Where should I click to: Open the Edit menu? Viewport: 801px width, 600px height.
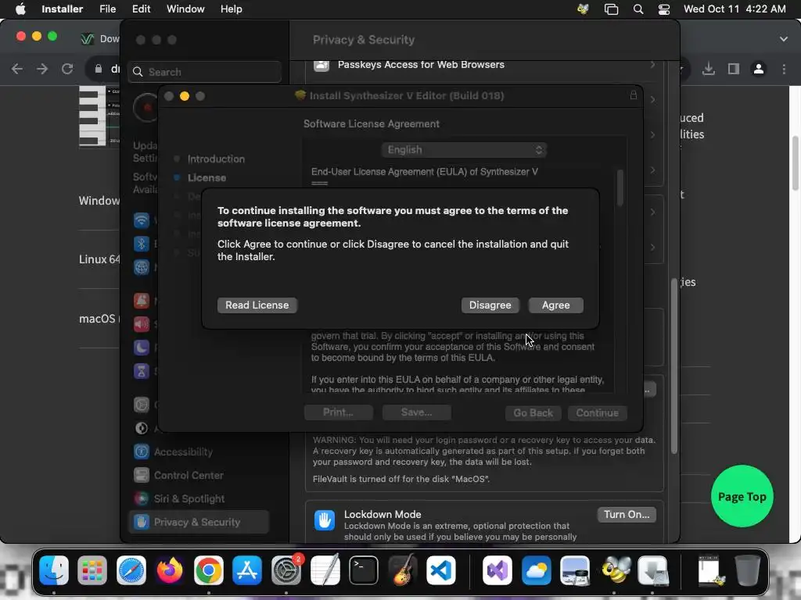(x=141, y=9)
